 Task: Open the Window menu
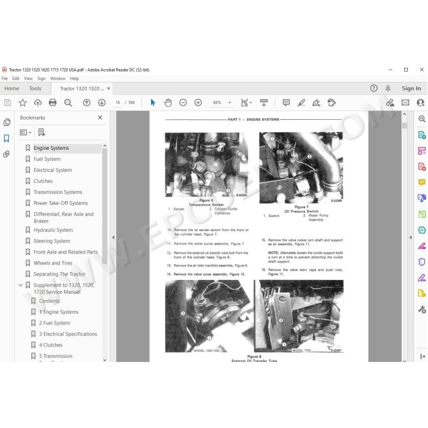coord(57,78)
